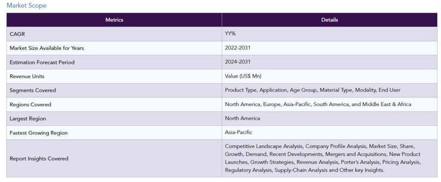
Task: Click the Asia-Pacific fastest growing value
Action: pos(238,133)
